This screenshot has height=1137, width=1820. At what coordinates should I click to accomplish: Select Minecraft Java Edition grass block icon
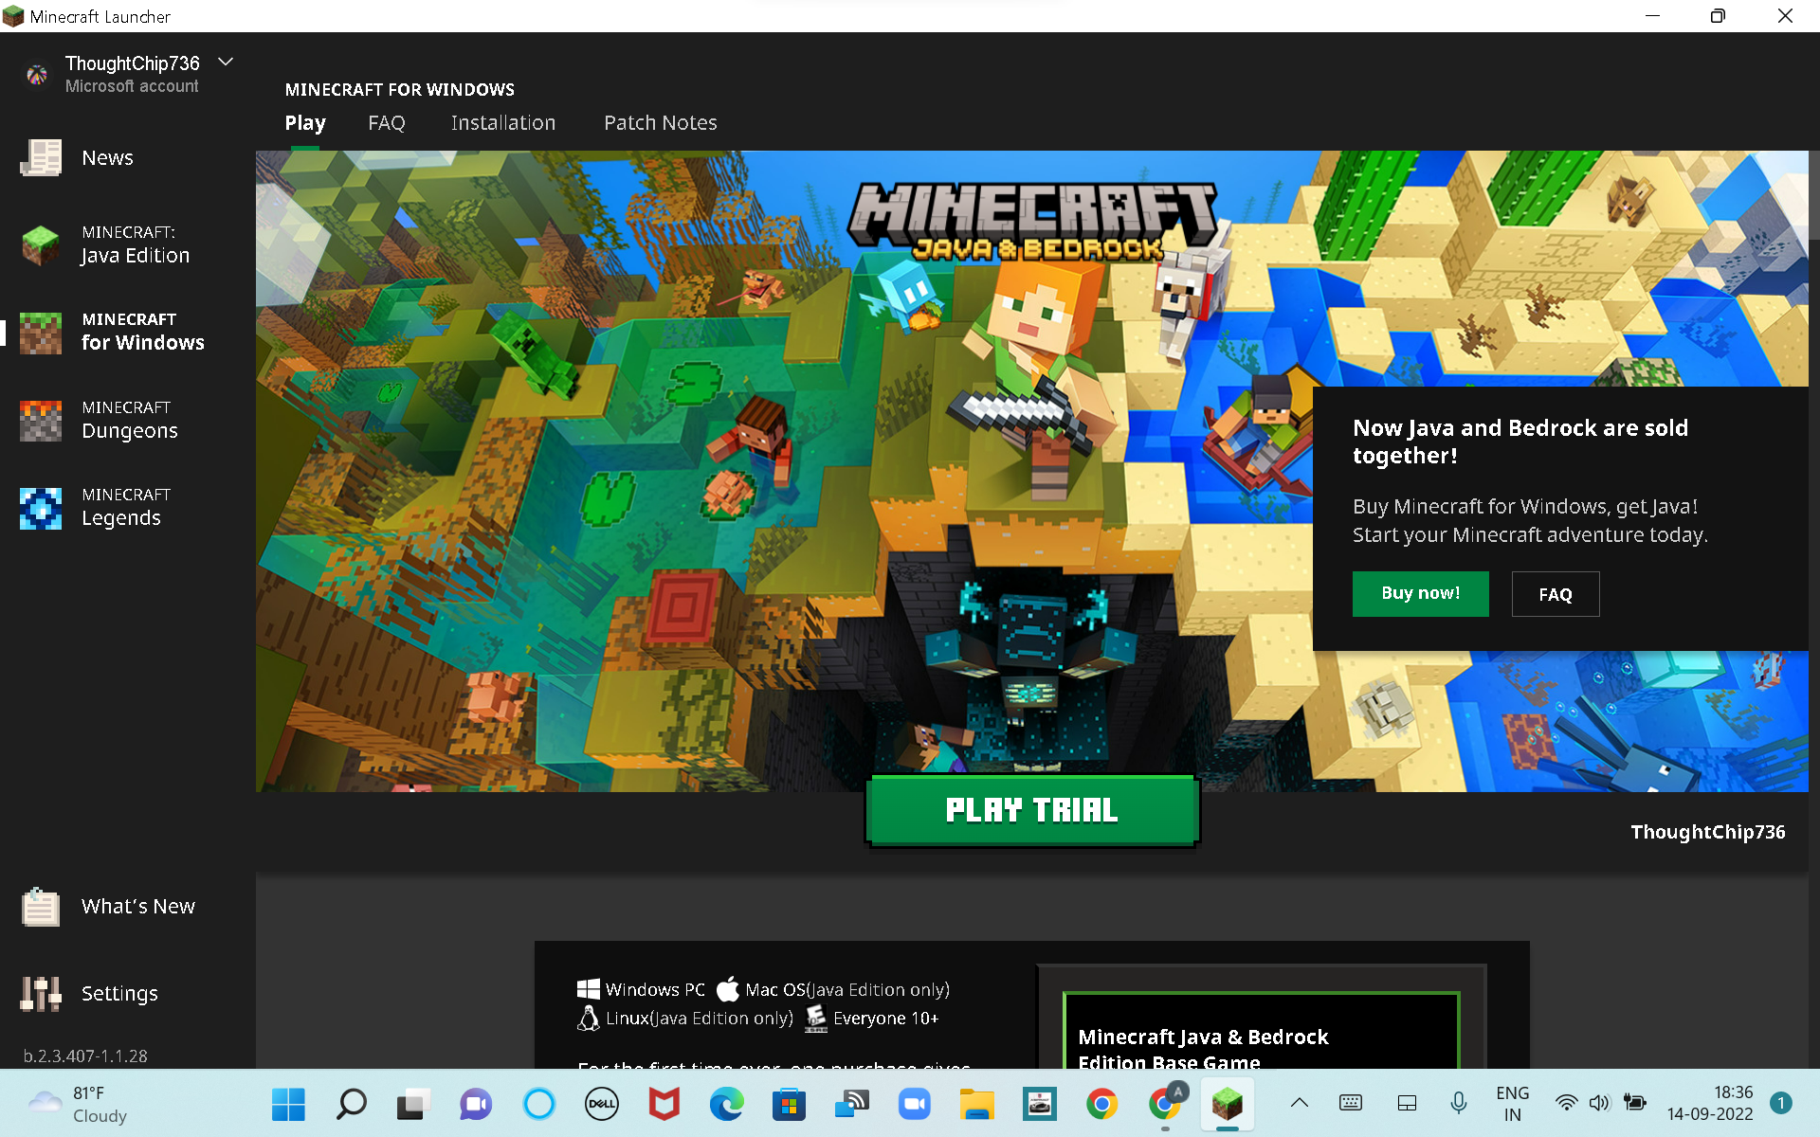(41, 245)
